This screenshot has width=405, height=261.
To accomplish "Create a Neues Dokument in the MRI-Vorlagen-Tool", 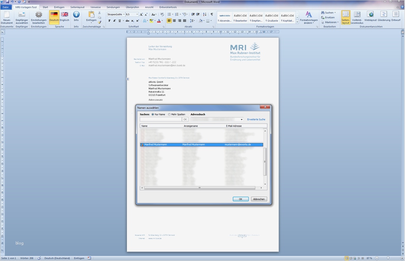I will pyautogui.click(x=7, y=18).
